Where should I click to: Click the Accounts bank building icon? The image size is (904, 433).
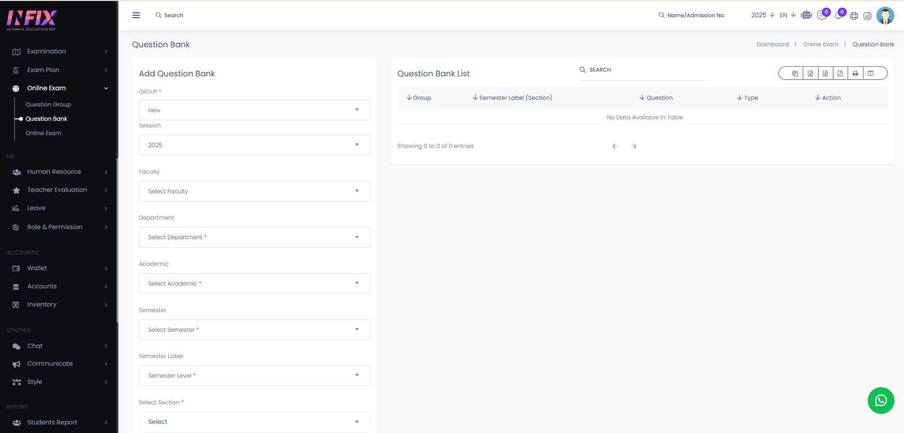16,286
